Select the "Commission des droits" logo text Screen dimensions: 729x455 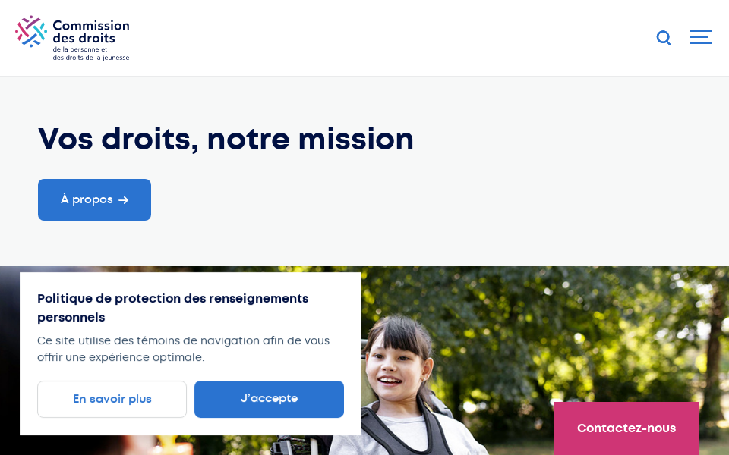click(x=91, y=32)
